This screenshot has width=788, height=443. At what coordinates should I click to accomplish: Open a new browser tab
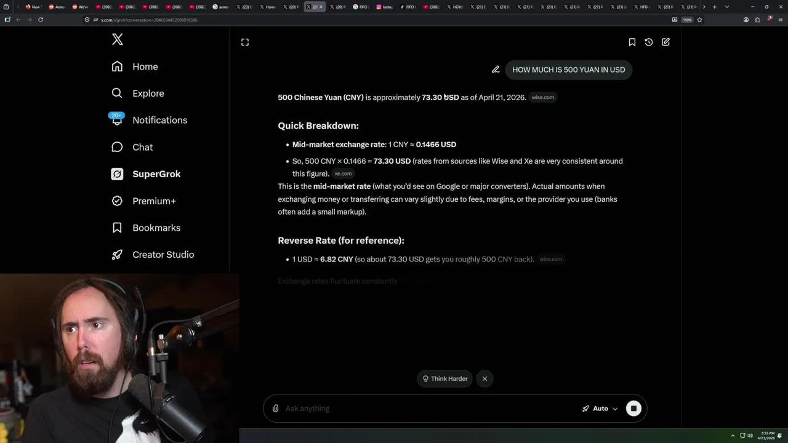coord(714,7)
